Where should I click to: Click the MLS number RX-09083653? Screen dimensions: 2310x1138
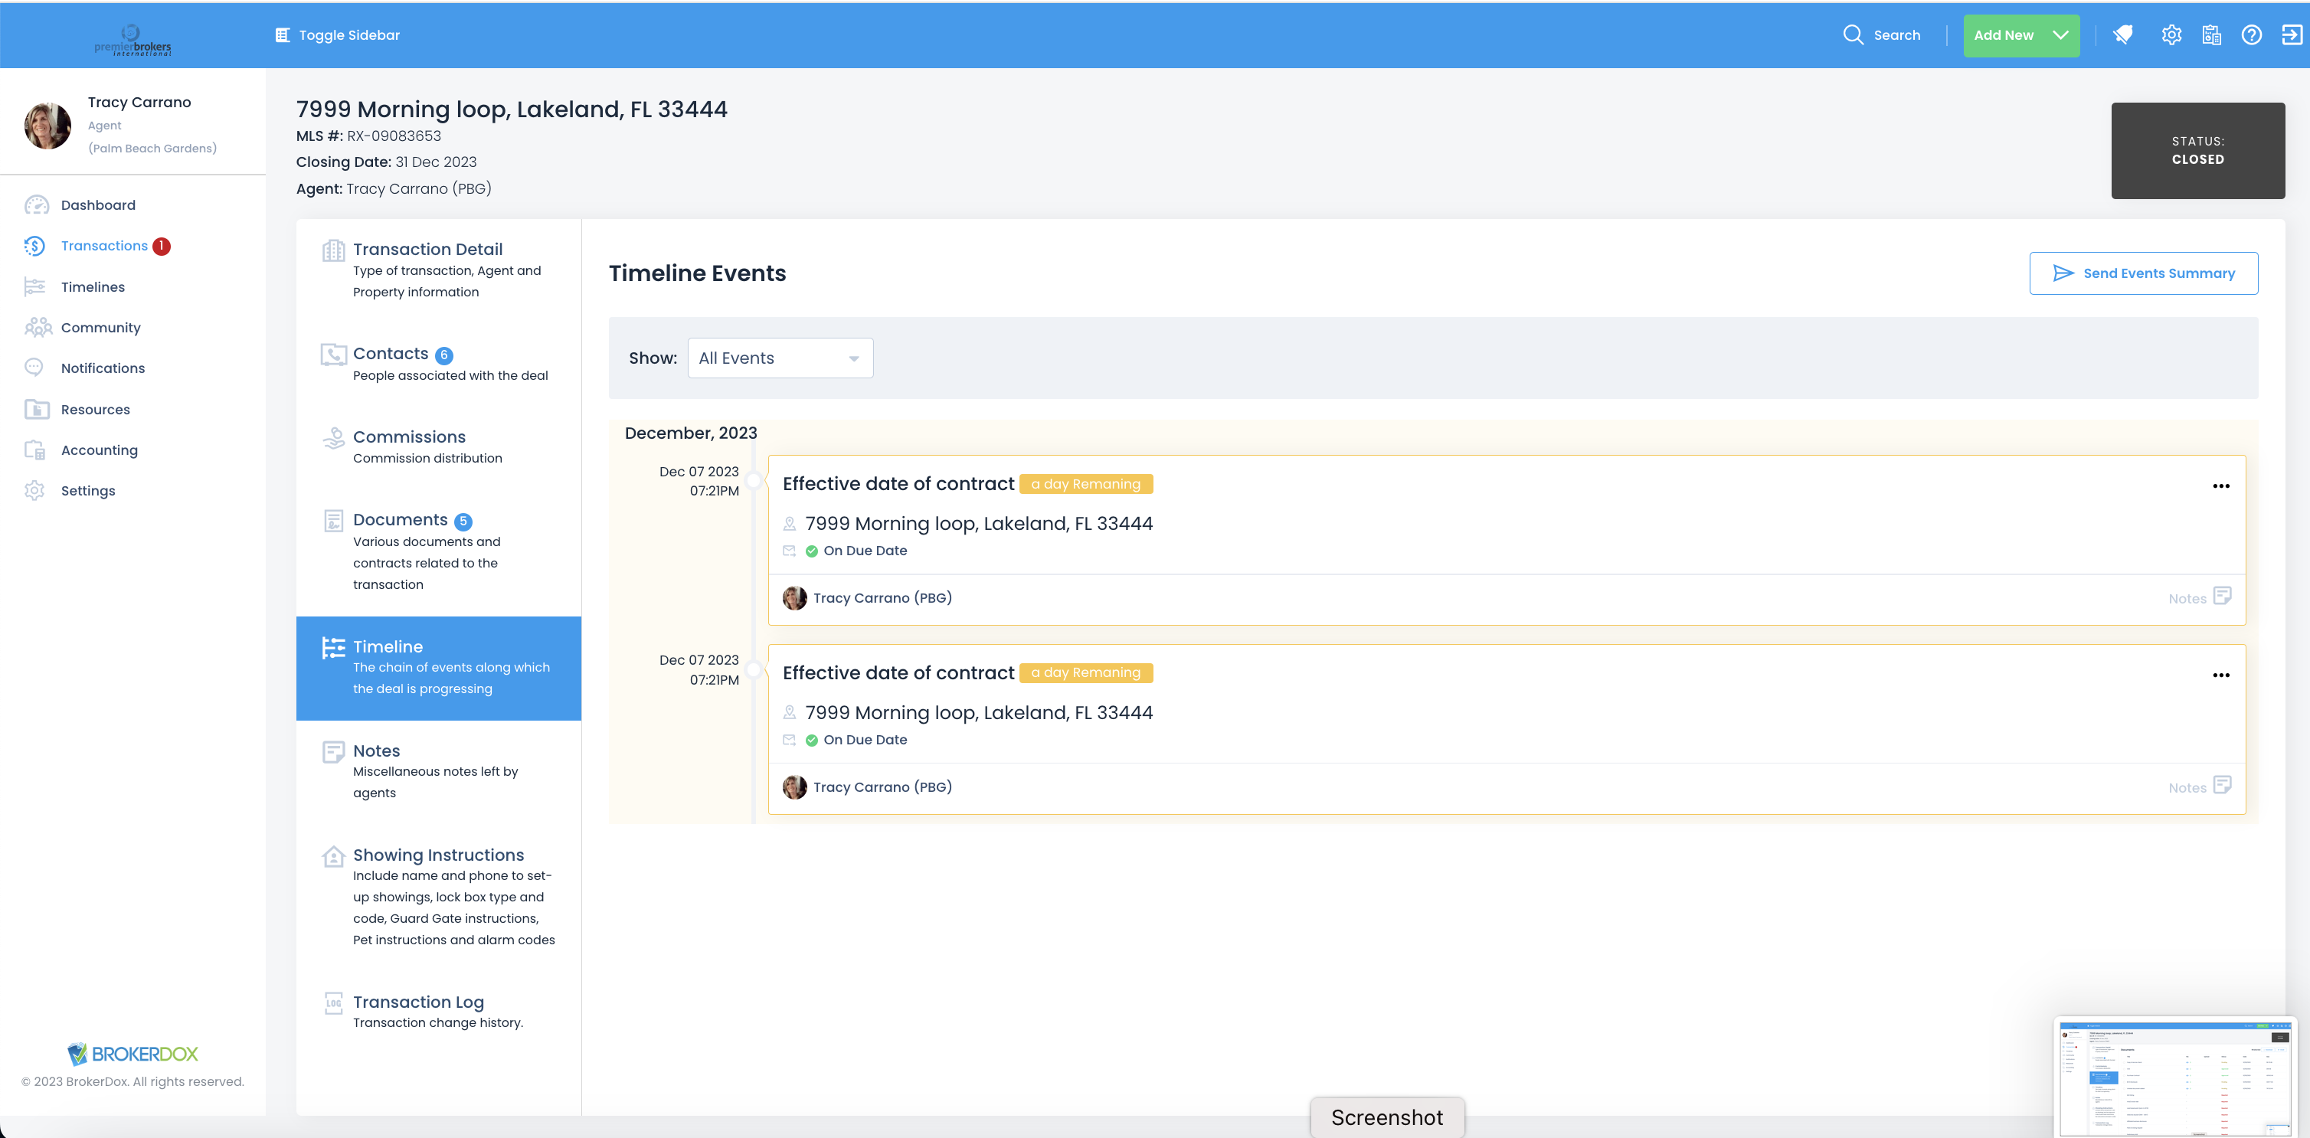click(x=394, y=136)
